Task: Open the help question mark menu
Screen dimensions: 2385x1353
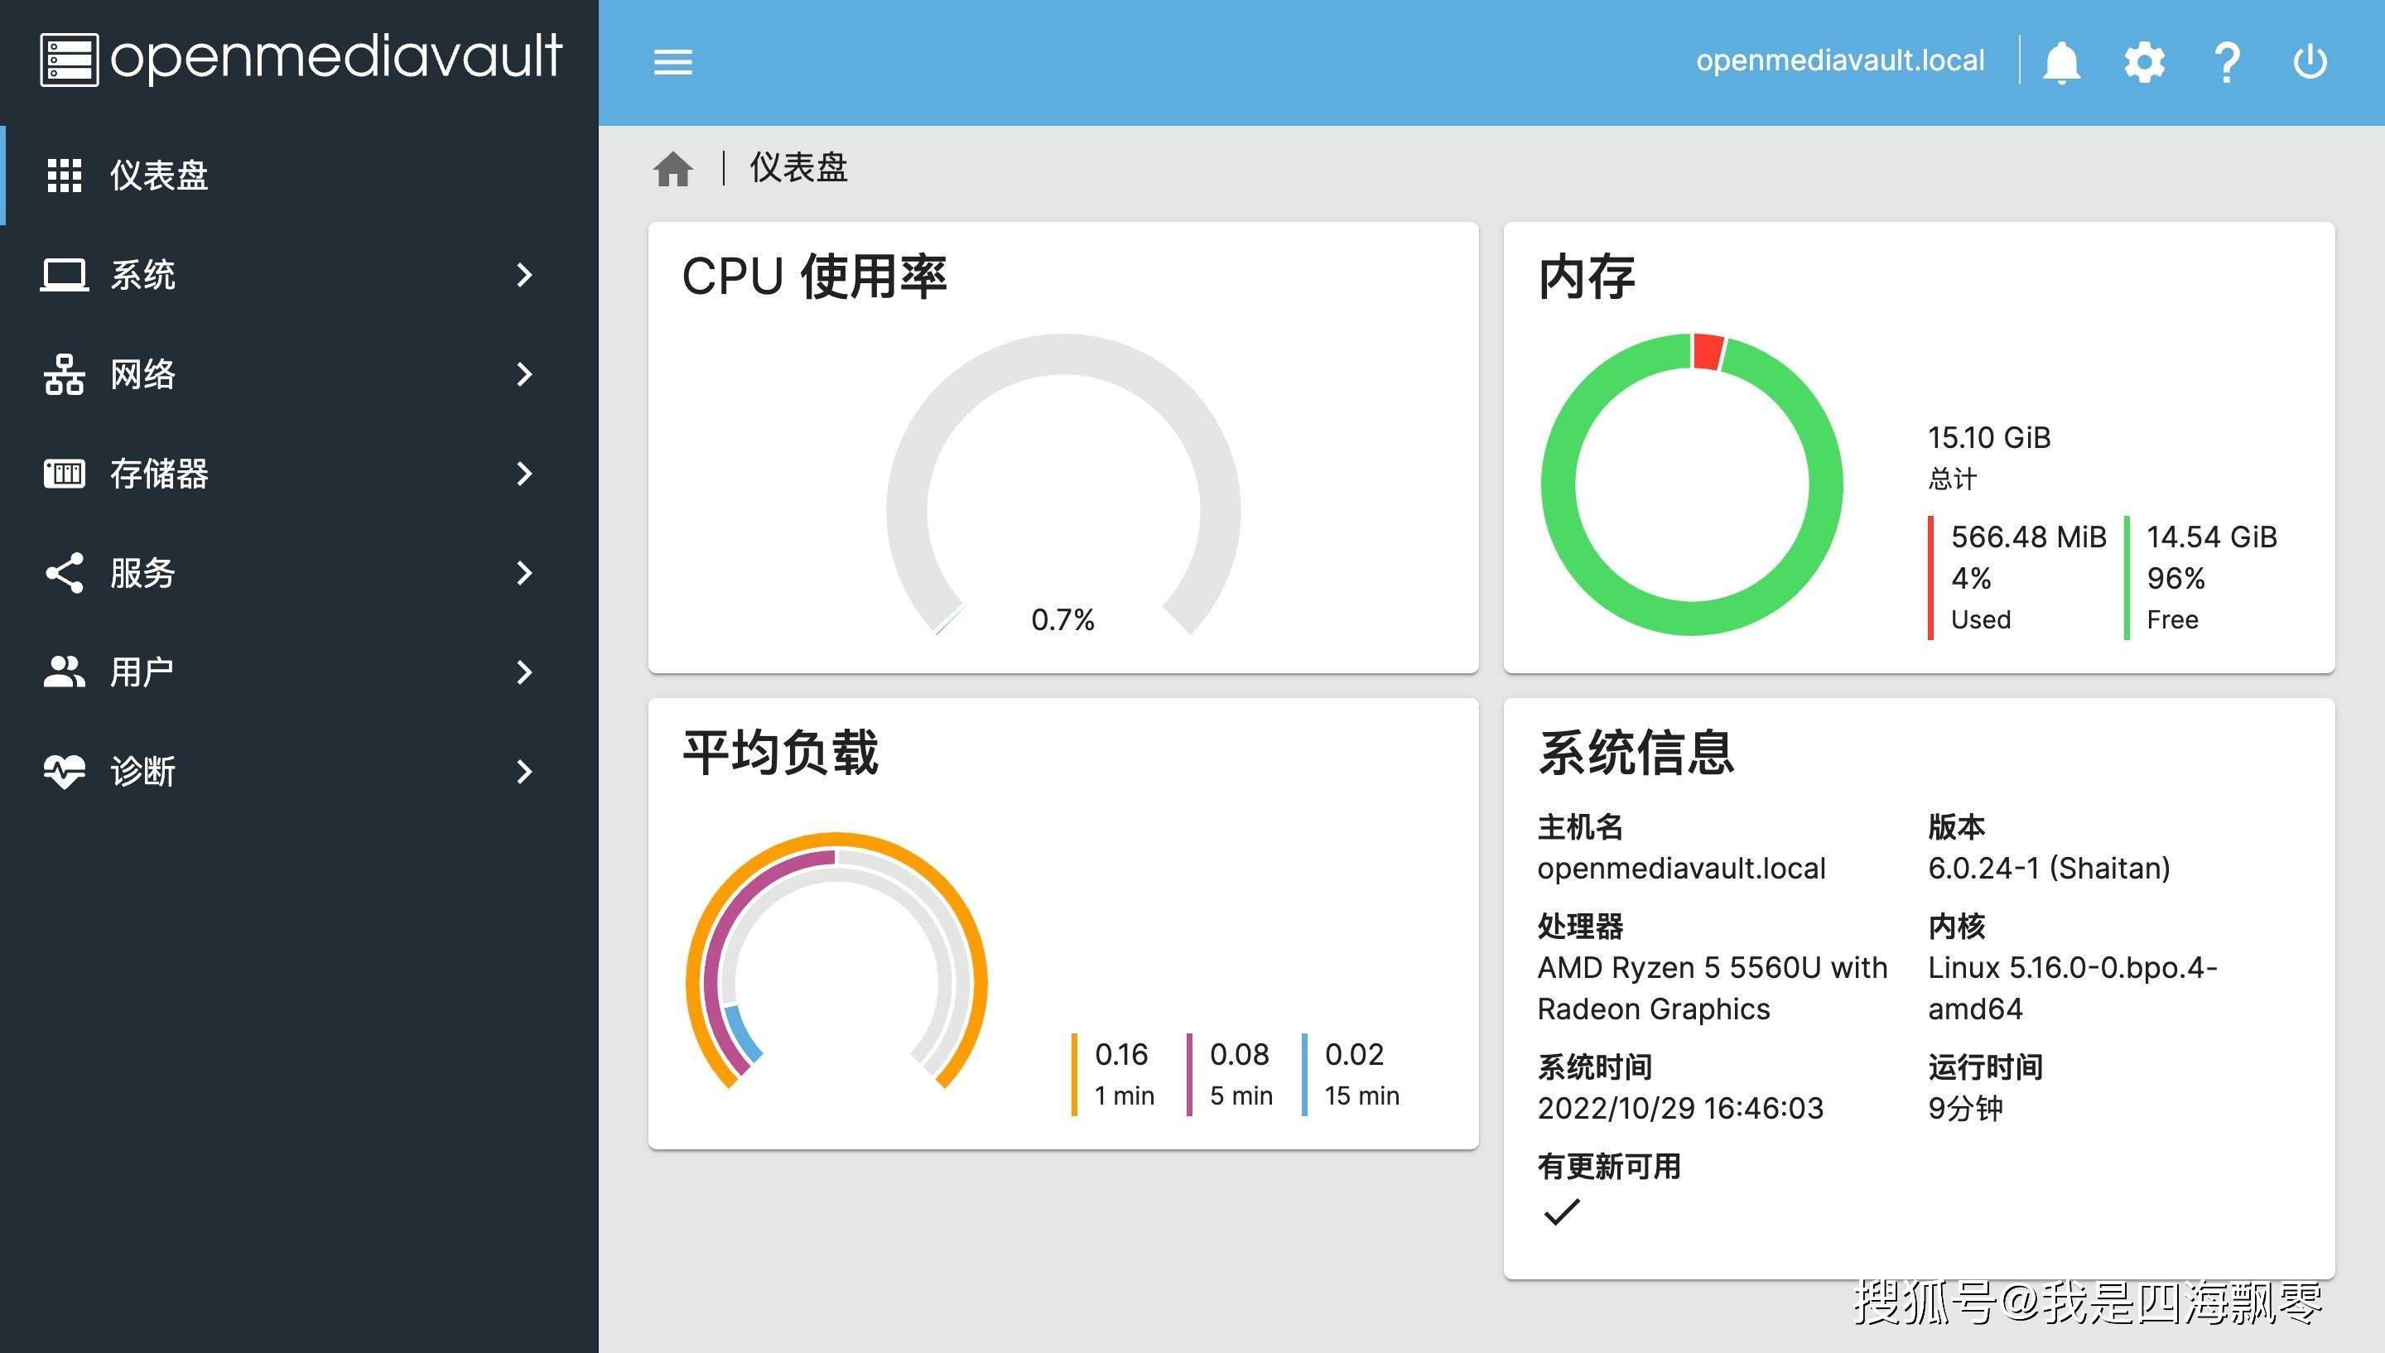Action: coord(2226,62)
